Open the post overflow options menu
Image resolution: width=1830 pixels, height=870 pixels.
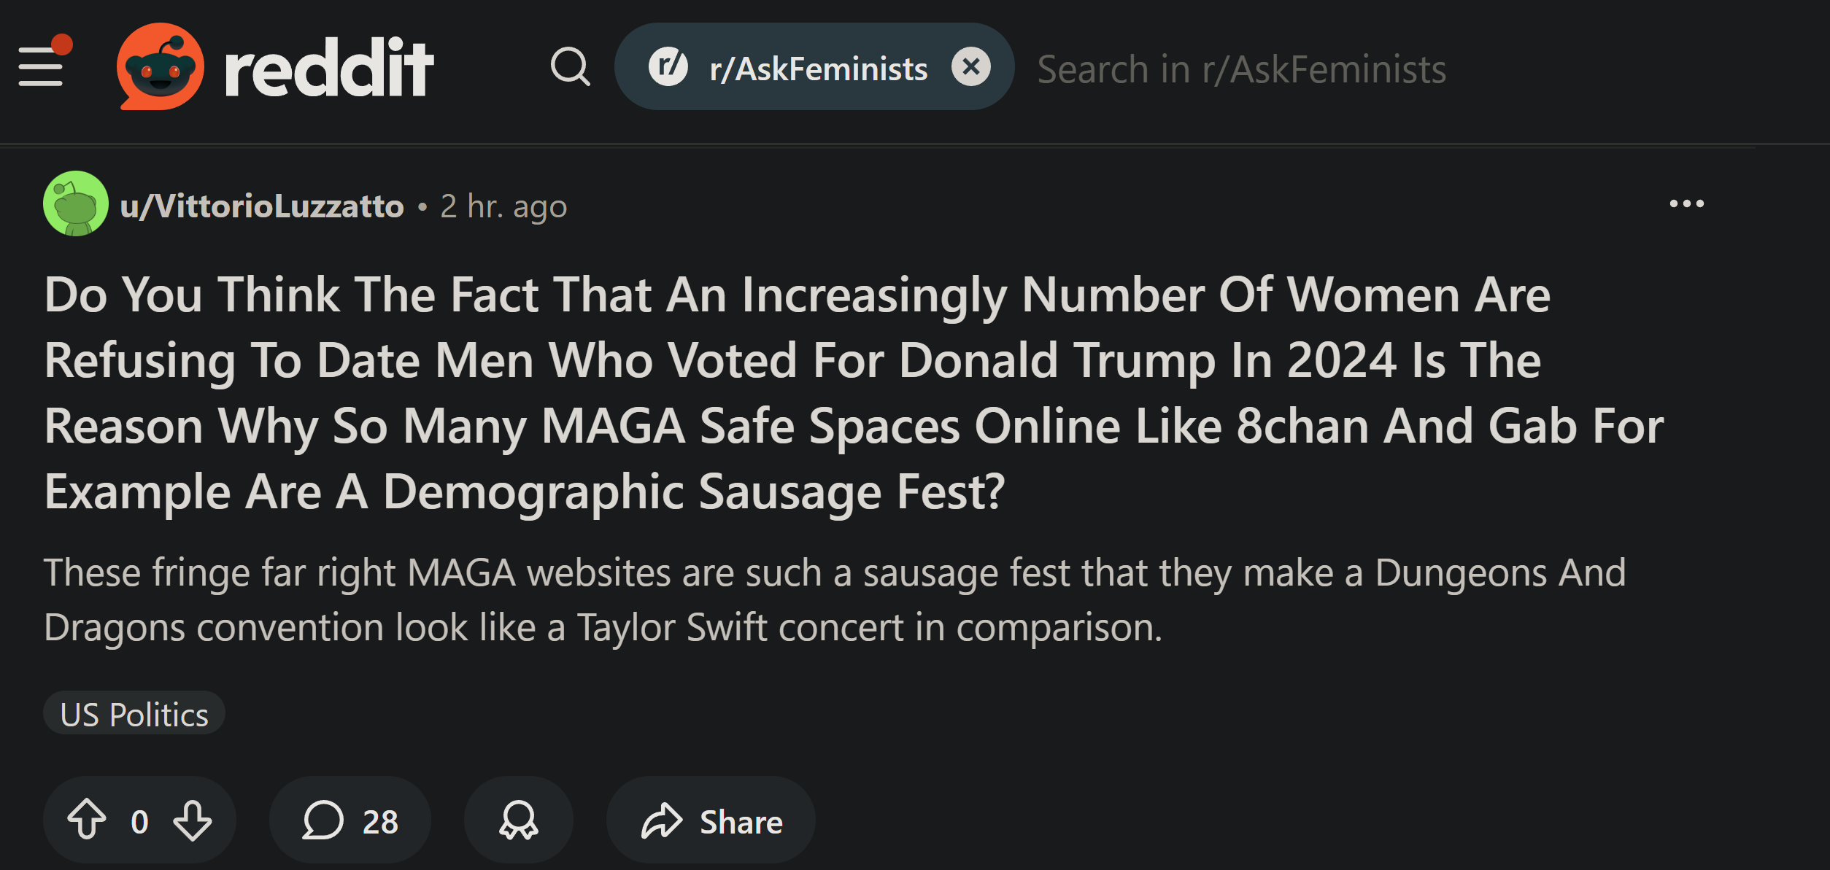pos(1686,204)
